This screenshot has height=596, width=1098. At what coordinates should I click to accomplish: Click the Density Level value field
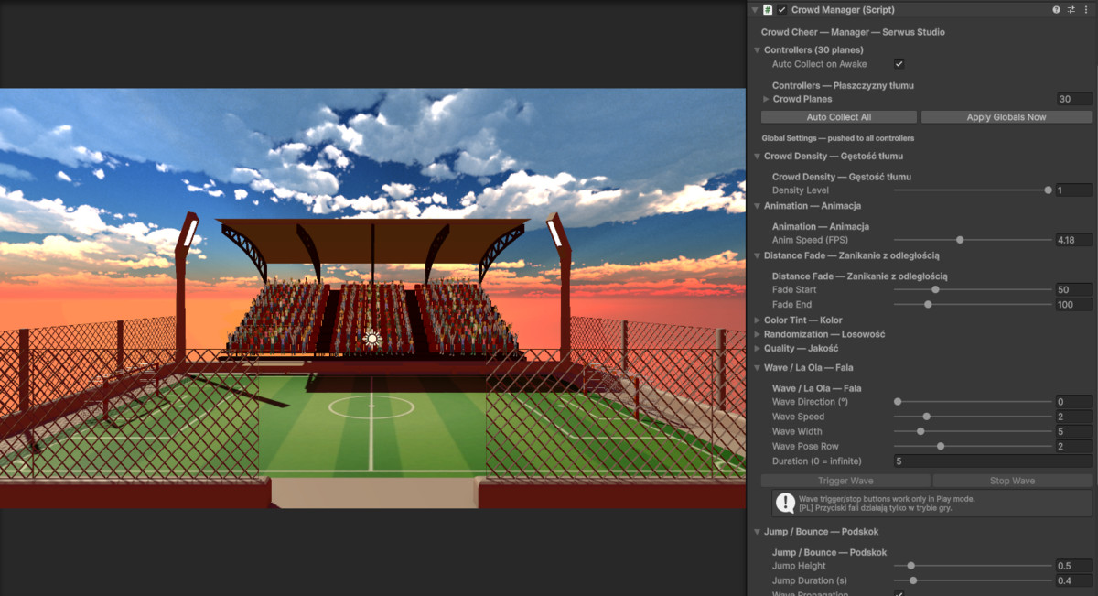(1074, 190)
